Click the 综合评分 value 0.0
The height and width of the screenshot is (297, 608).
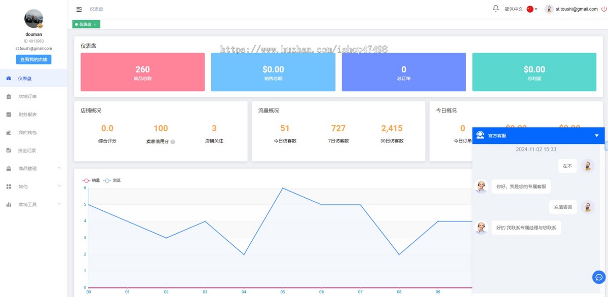[x=107, y=128]
